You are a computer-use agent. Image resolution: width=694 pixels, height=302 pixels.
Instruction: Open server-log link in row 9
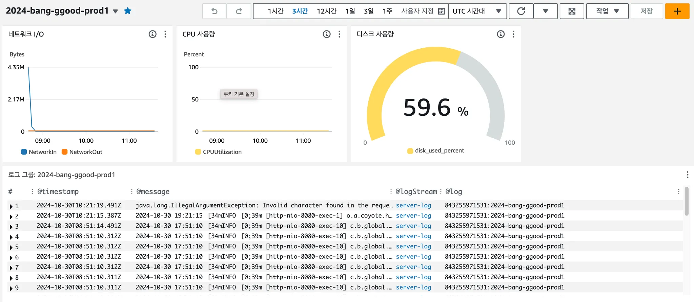pos(413,287)
